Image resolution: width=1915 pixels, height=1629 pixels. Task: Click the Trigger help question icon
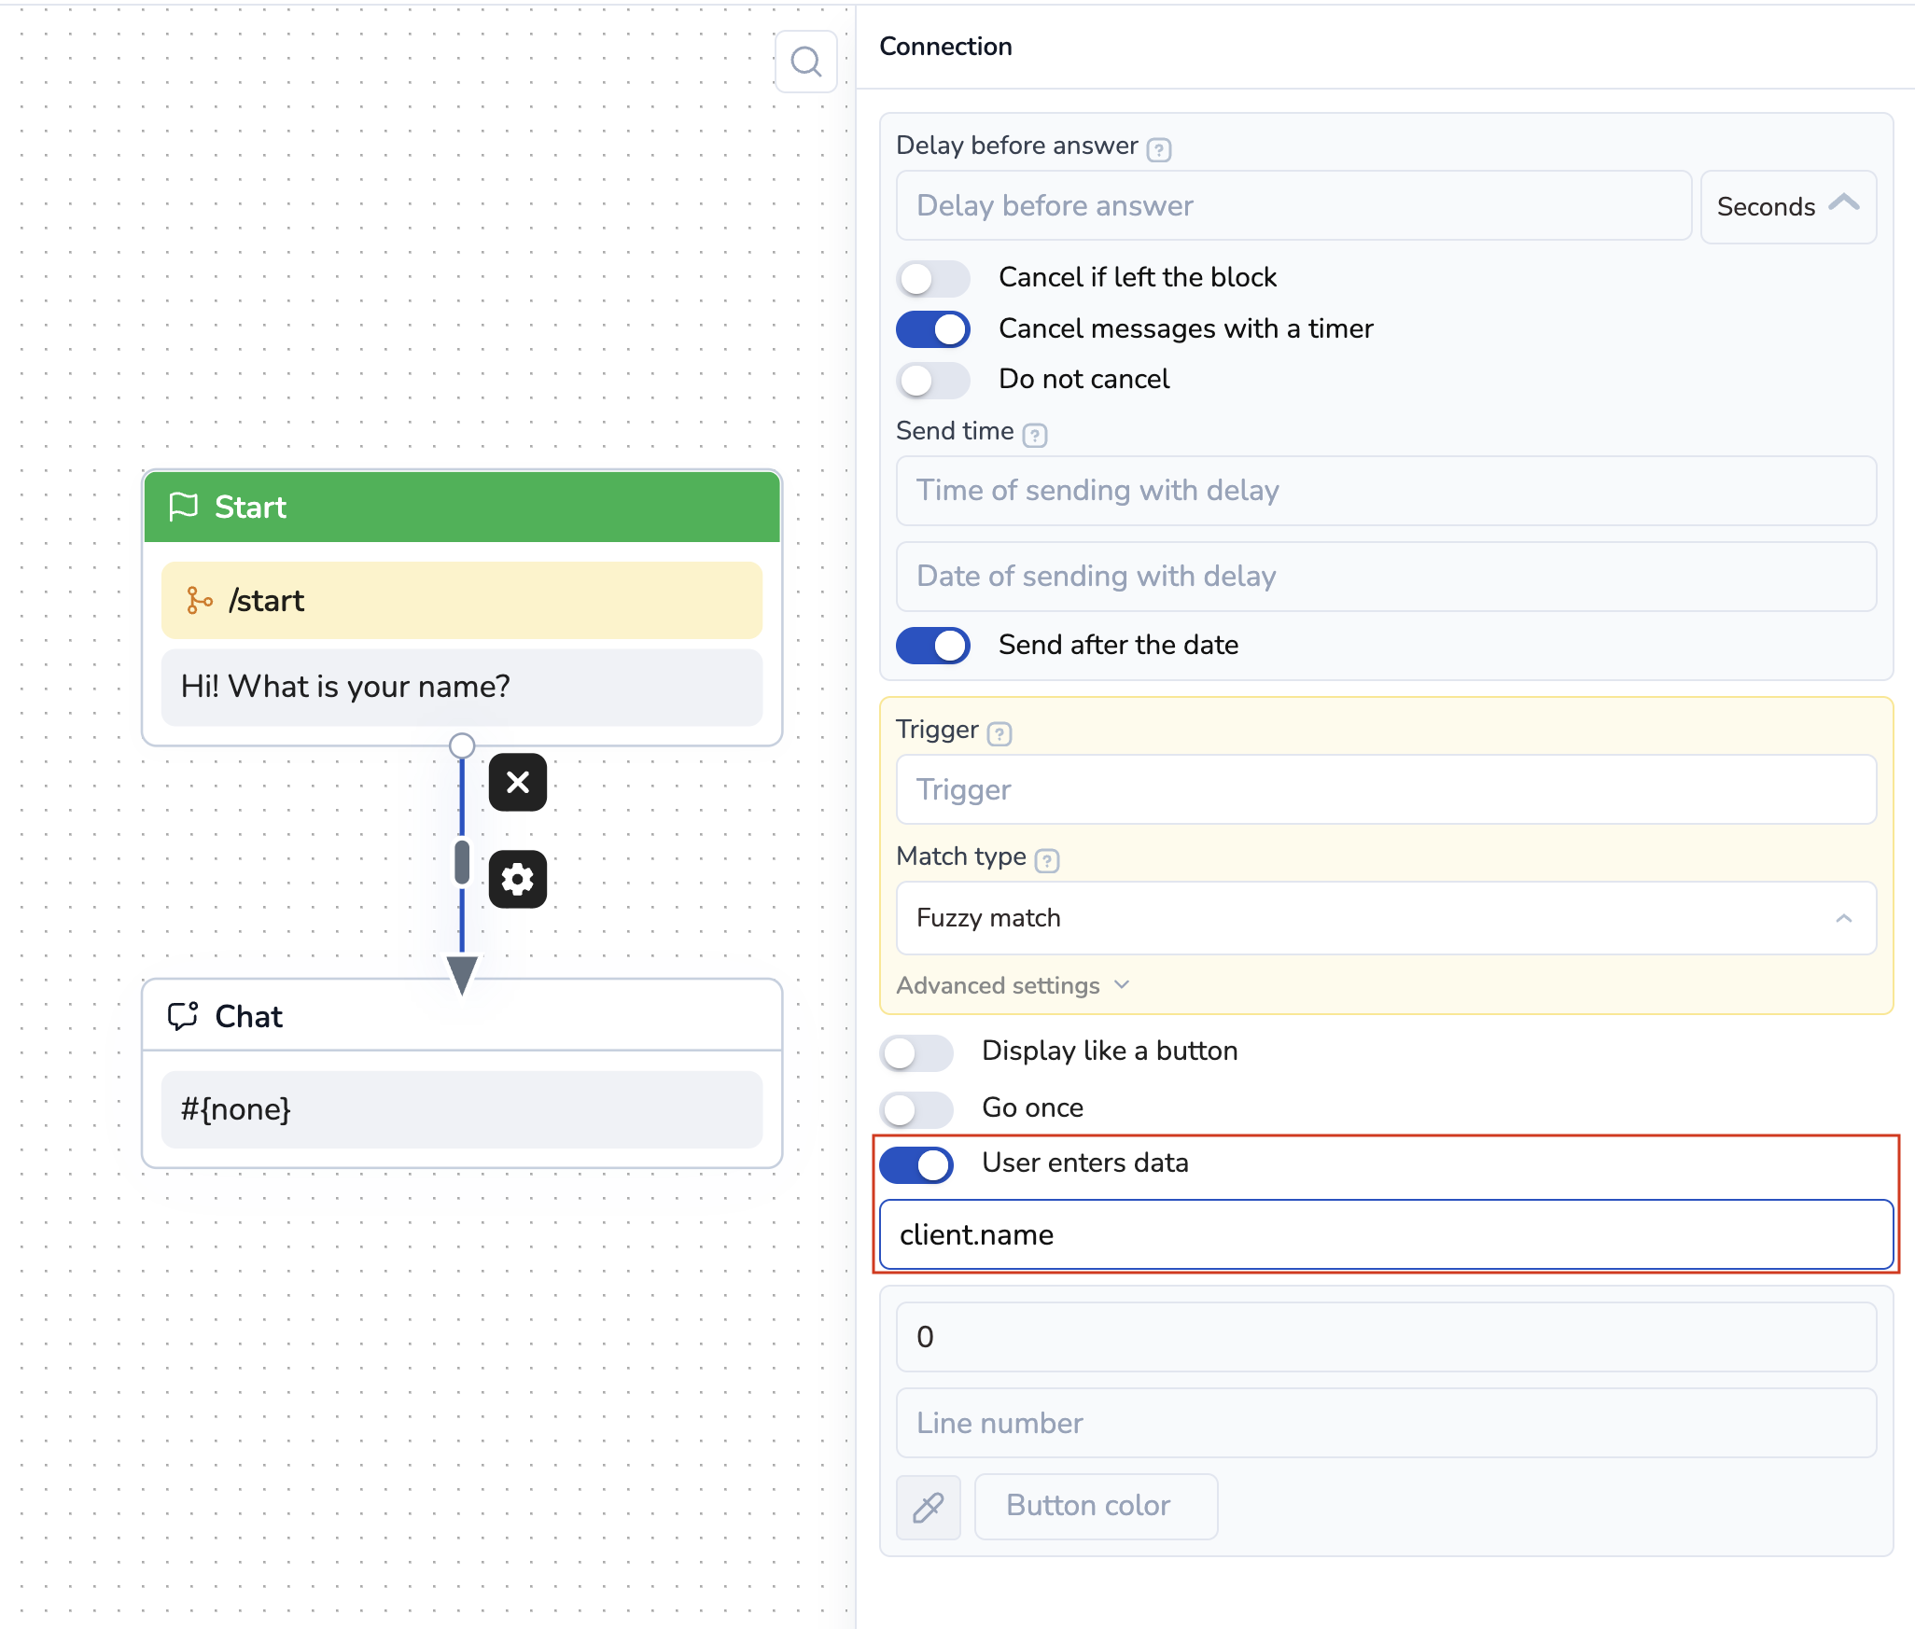999,733
